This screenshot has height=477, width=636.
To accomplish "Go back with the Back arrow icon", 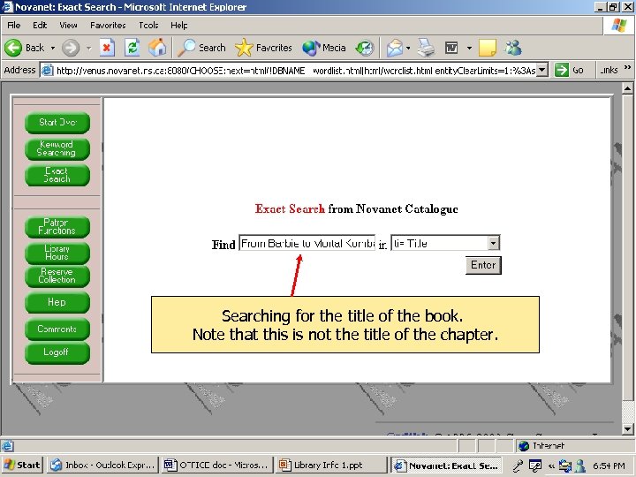I will 13,48.
